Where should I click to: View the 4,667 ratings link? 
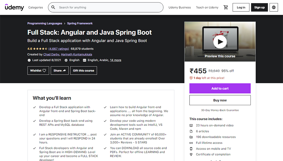[x=59, y=49]
